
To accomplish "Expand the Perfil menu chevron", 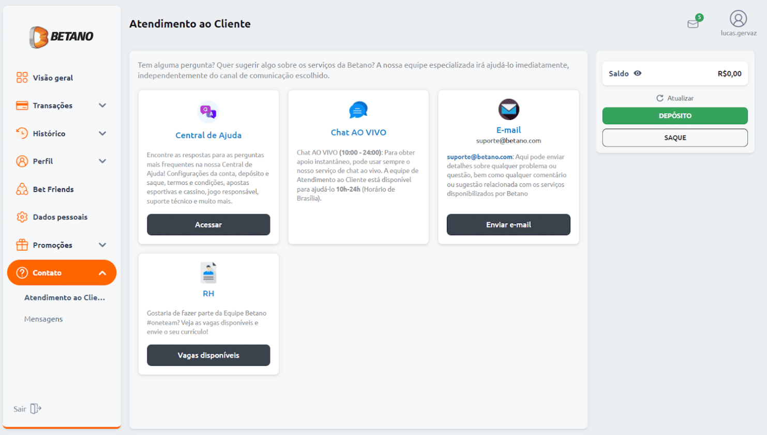I will click(x=102, y=161).
